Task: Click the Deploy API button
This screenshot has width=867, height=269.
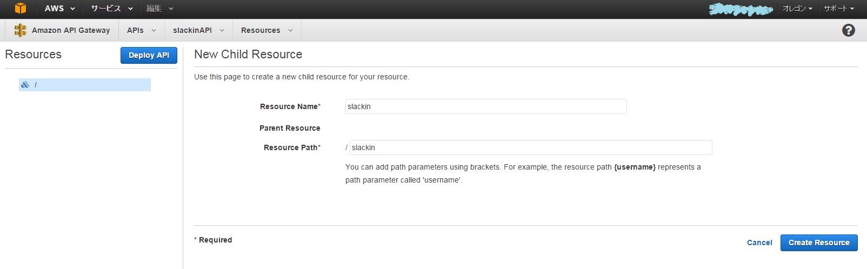Action: point(149,55)
